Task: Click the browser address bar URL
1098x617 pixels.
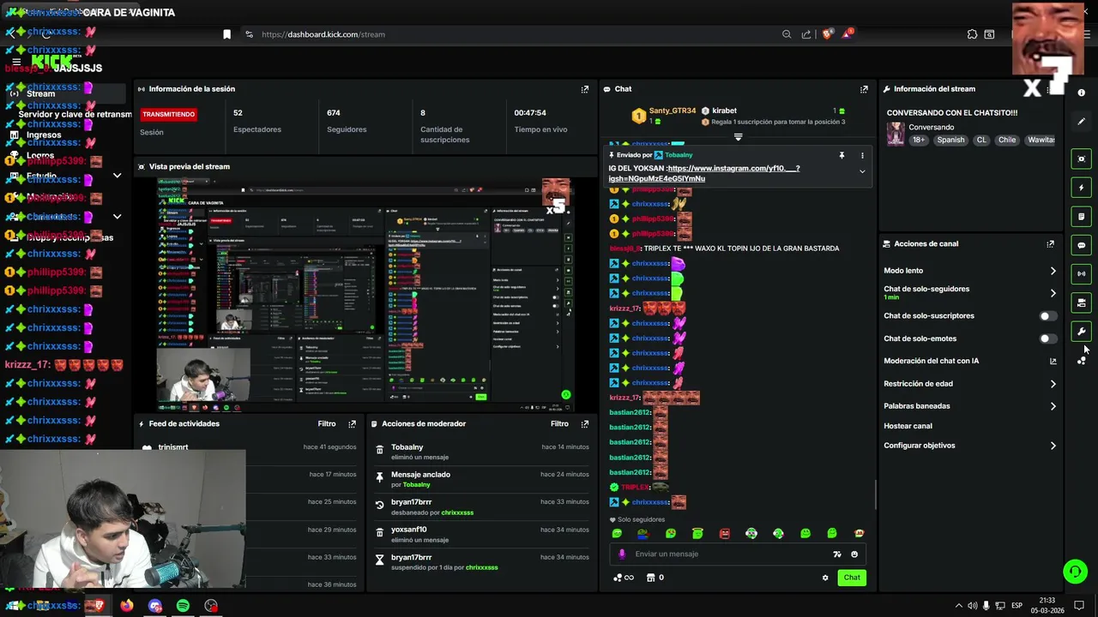Action: click(x=323, y=34)
